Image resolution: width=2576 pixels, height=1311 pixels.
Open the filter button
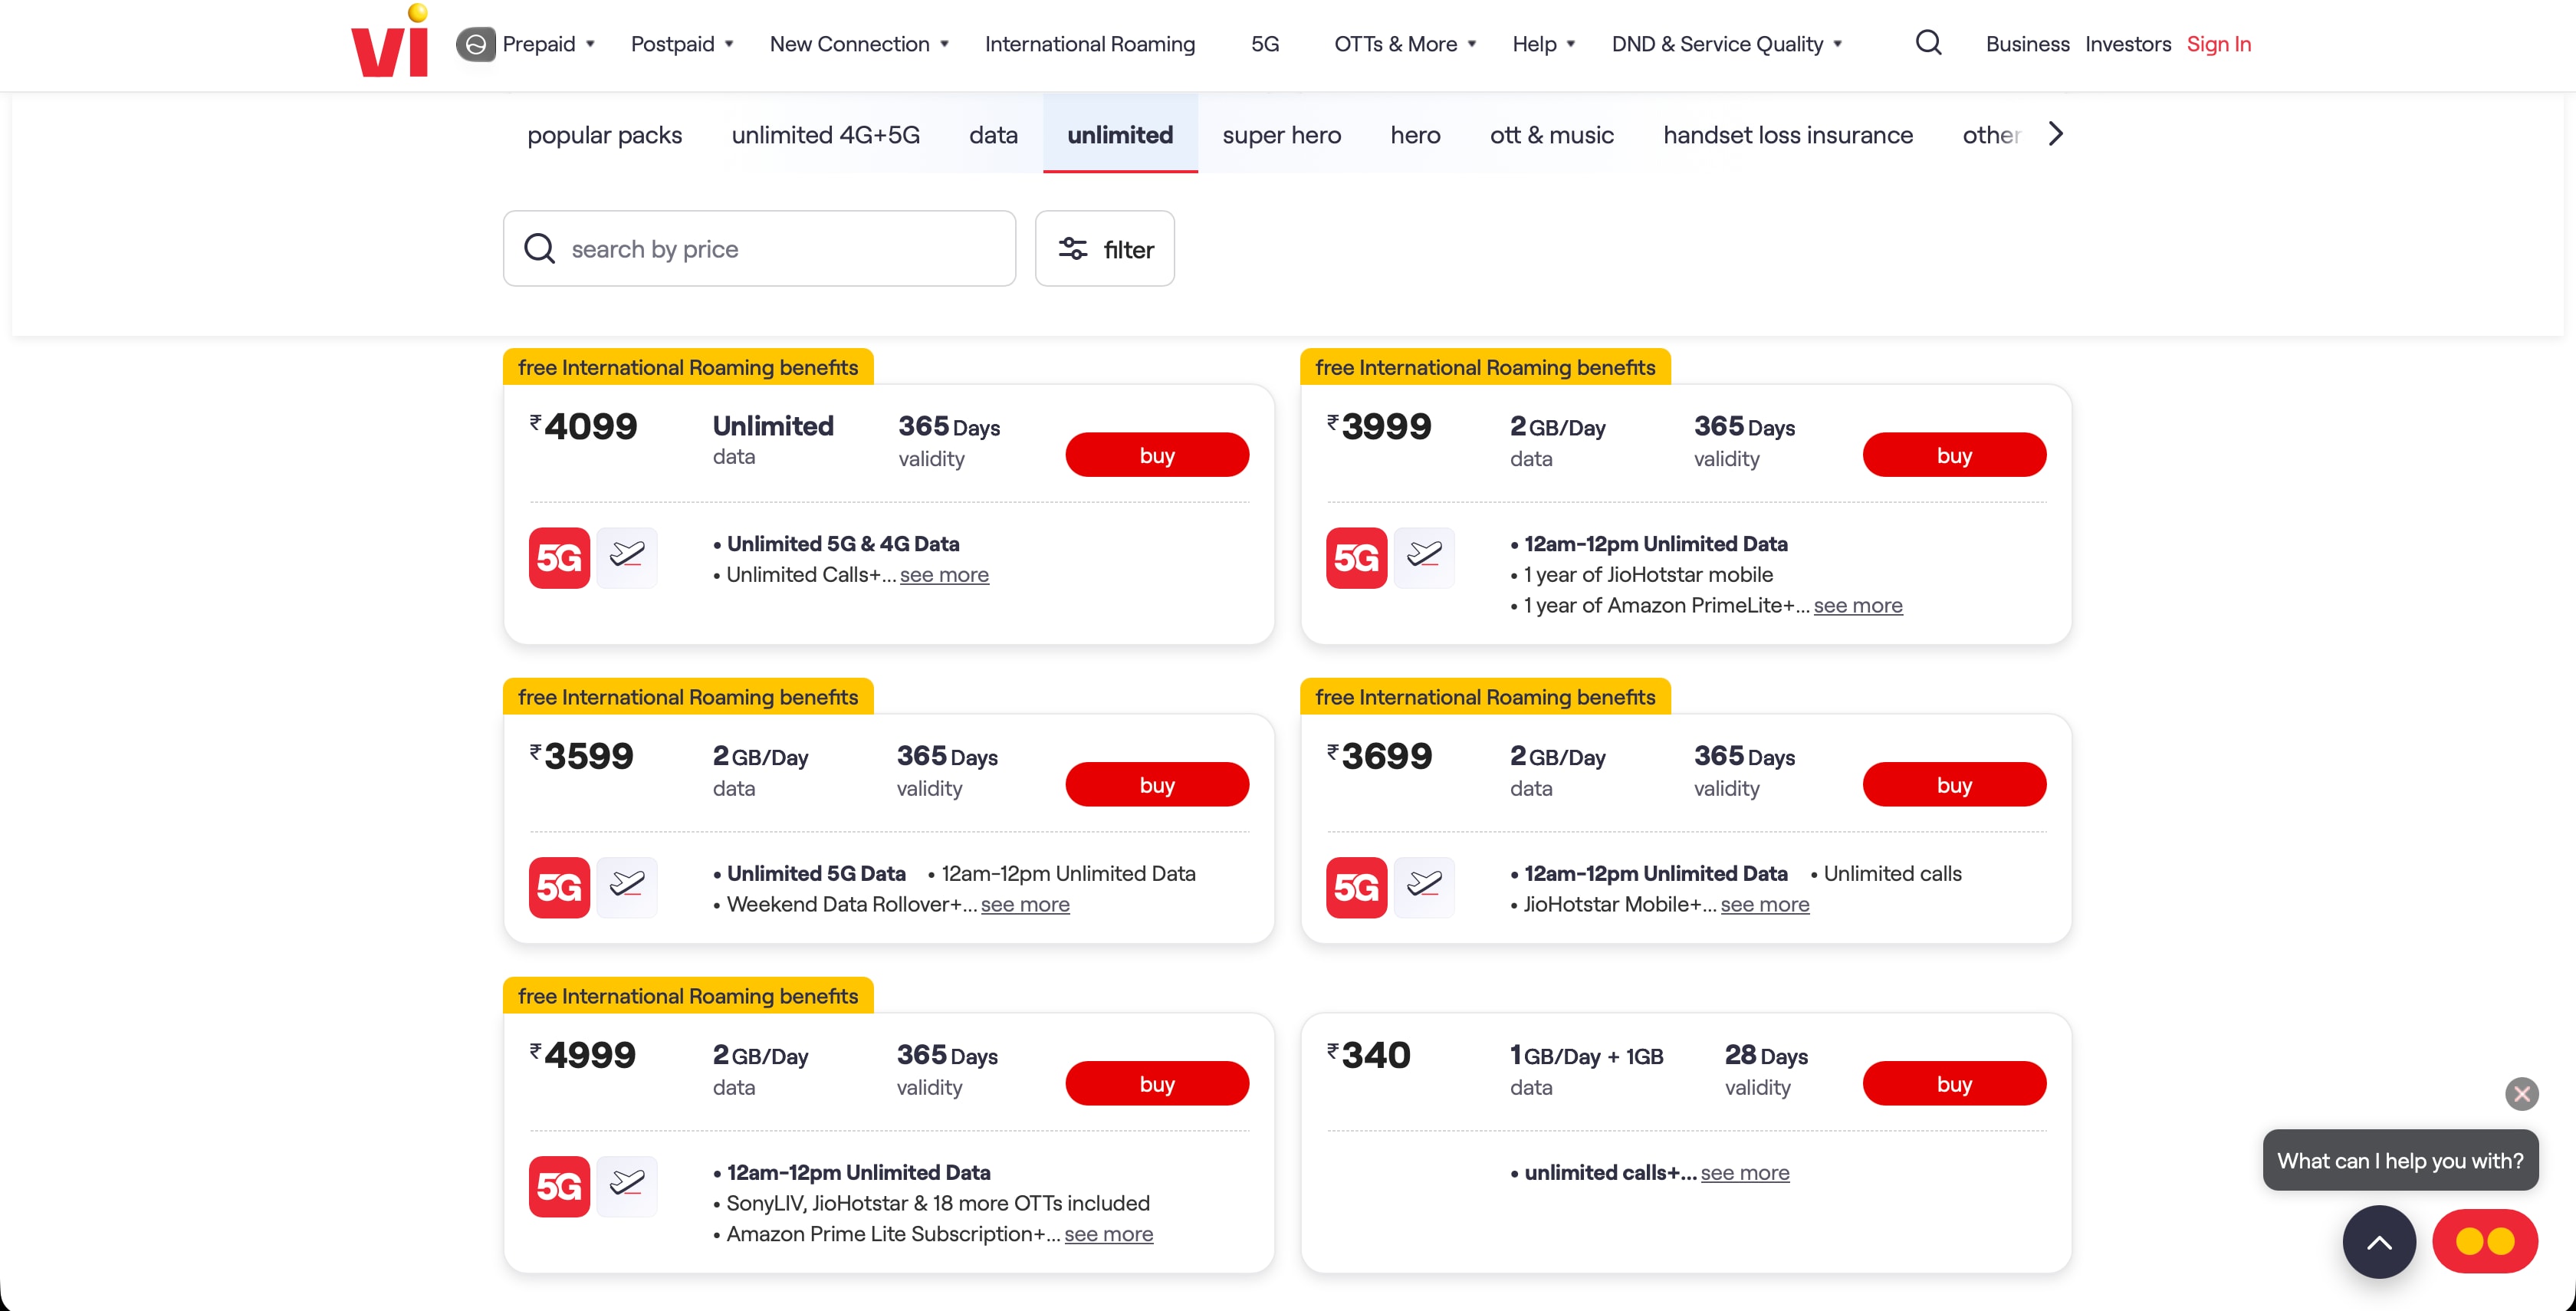1104,249
